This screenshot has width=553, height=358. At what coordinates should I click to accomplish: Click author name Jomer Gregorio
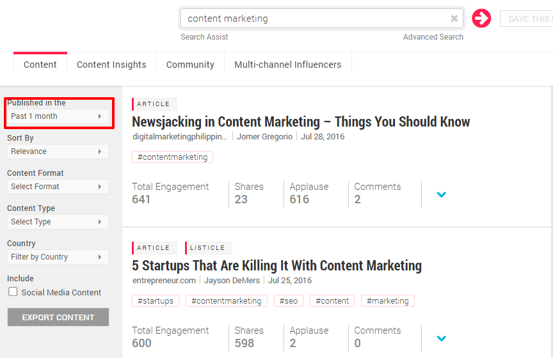tap(264, 137)
